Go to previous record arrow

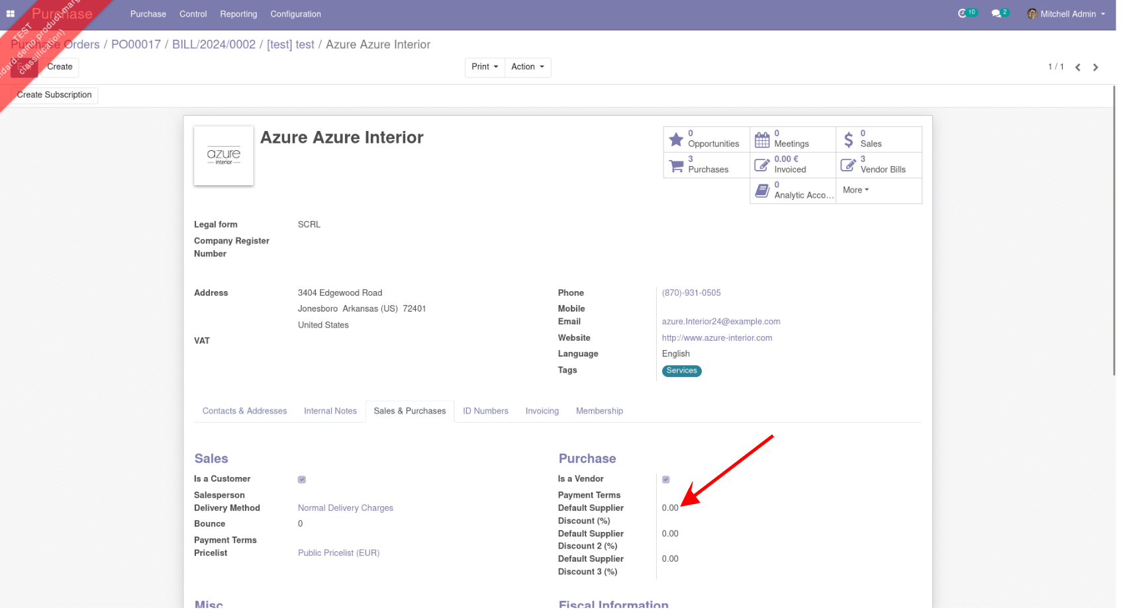pyautogui.click(x=1078, y=67)
